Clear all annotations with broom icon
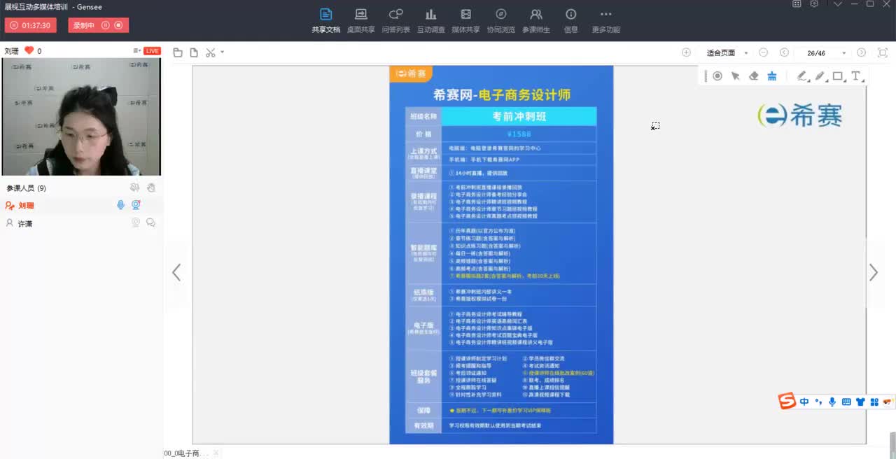The image size is (896, 459). [772, 76]
